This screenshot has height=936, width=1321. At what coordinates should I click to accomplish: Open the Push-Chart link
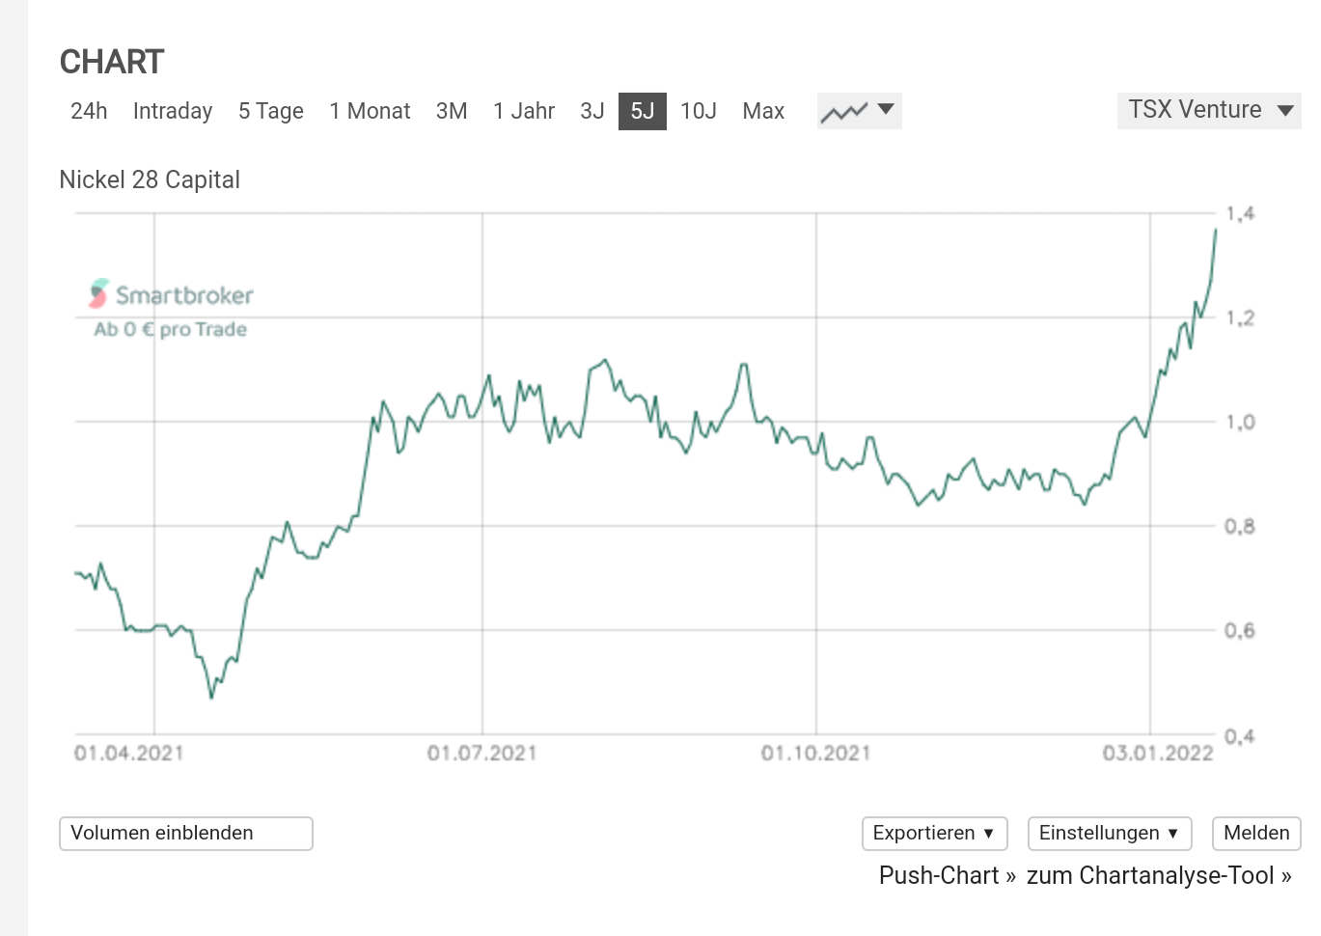click(947, 875)
